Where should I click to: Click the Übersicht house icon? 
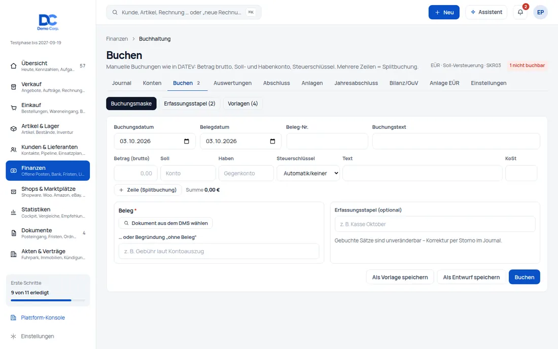tap(14, 66)
